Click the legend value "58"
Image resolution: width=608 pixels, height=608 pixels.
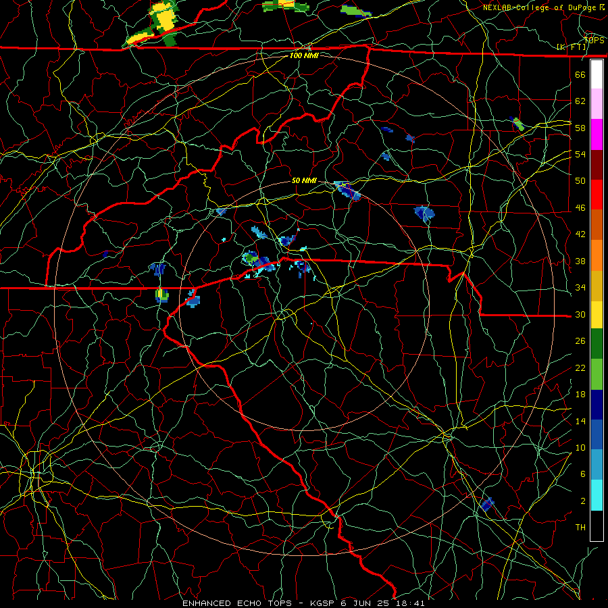[x=580, y=128]
